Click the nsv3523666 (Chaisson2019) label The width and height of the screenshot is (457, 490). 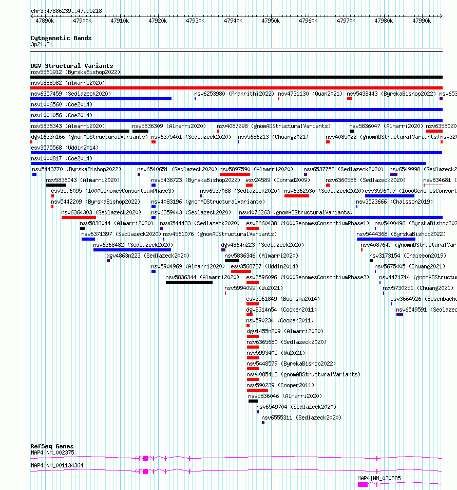tap(394, 202)
